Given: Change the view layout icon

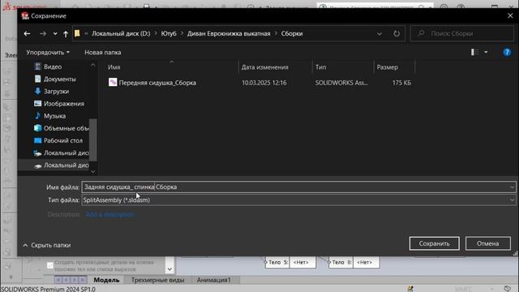Looking at the screenshot, I should tap(475, 52).
